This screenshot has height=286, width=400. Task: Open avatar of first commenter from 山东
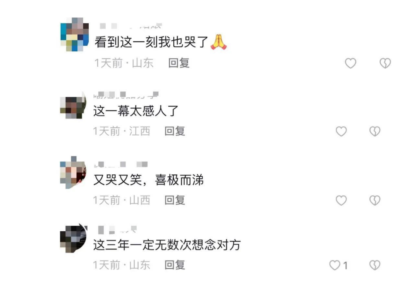[x=75, y=34]
